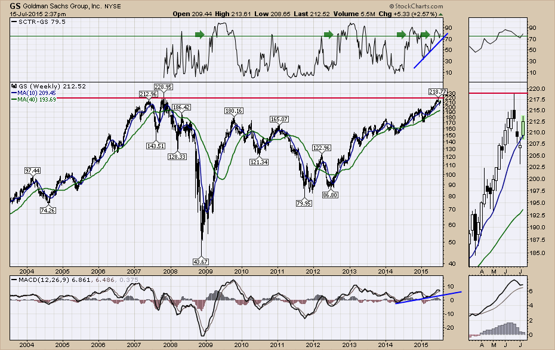Click the Low 208.65 value in header
The height and width of the screenshot is (350, 555).
[x=272, y=14]
